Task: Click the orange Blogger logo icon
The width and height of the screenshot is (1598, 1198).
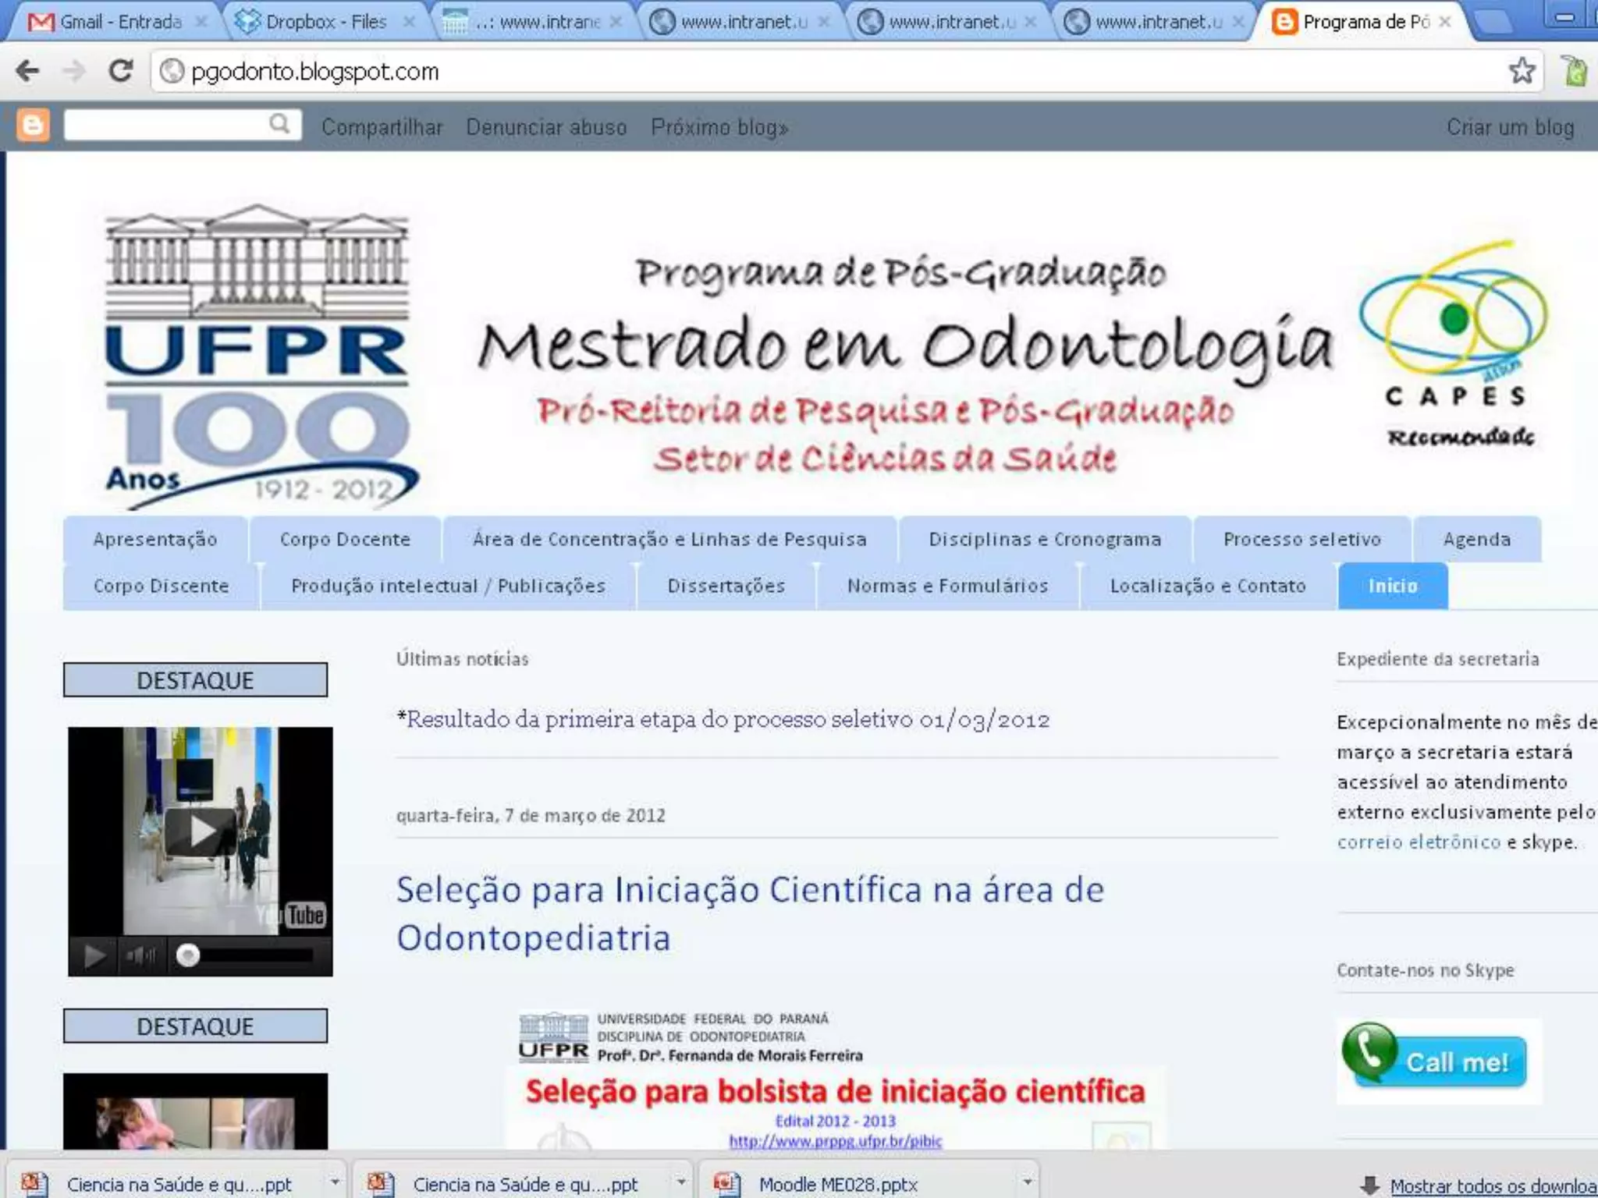Action: [x=33, y=126]
